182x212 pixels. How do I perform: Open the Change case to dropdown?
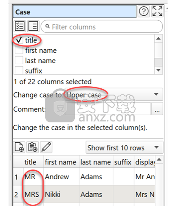(114, 94)
